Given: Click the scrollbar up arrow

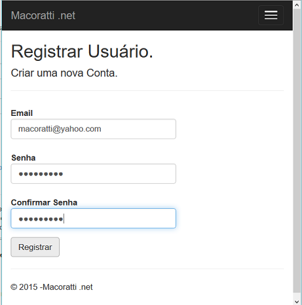Looking at the screenshot, I should click(297, 5).
